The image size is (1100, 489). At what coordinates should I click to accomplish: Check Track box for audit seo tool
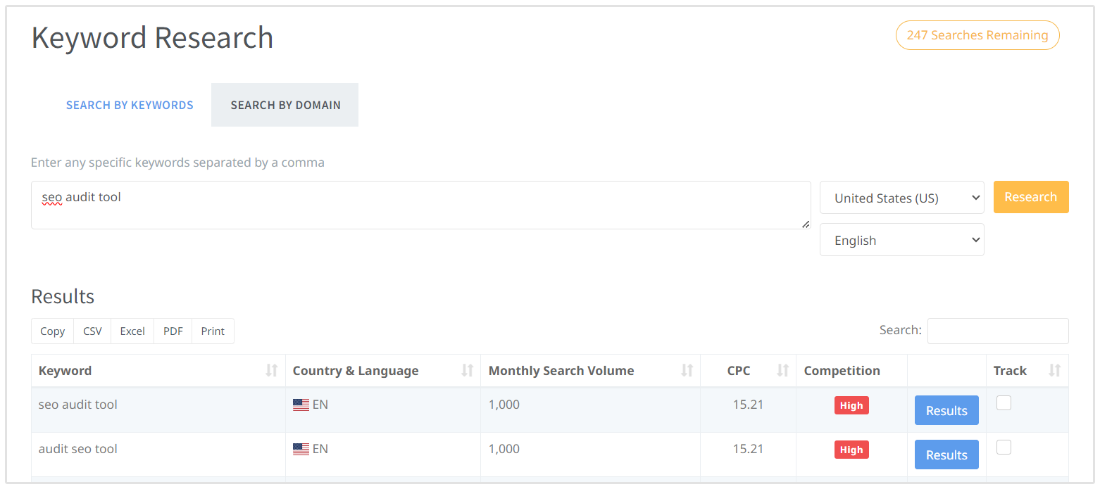coord(1004,447)
